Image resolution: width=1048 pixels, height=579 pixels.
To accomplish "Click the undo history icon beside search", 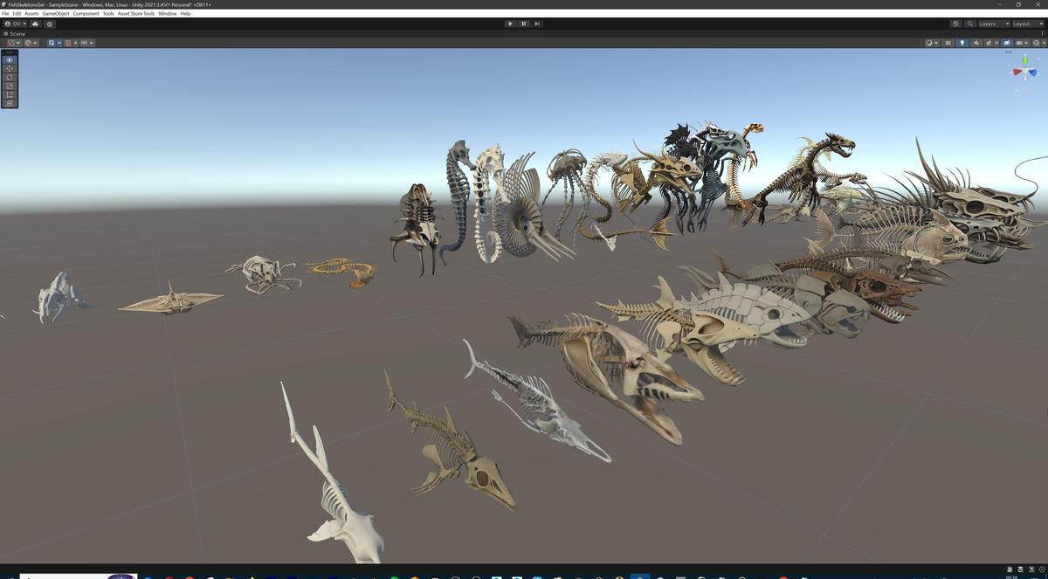I will [956, 24].
